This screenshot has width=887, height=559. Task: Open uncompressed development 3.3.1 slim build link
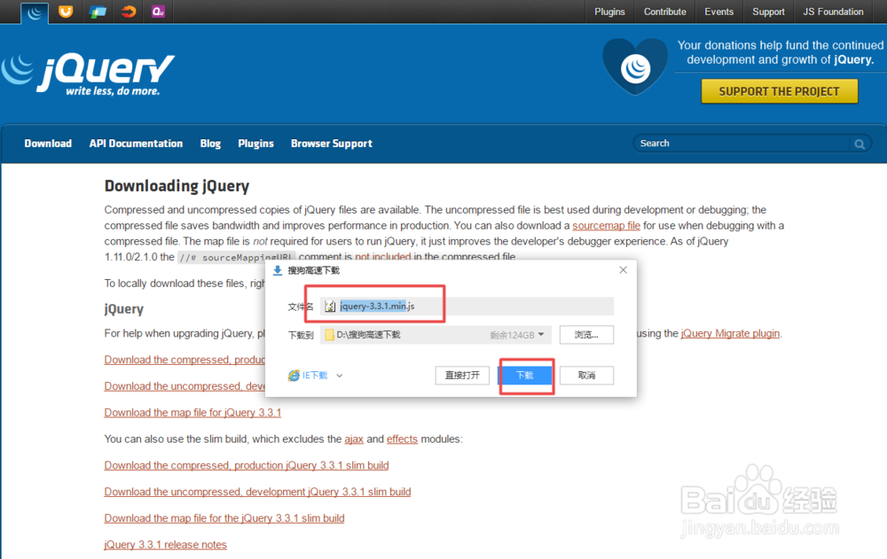(257, 492)
